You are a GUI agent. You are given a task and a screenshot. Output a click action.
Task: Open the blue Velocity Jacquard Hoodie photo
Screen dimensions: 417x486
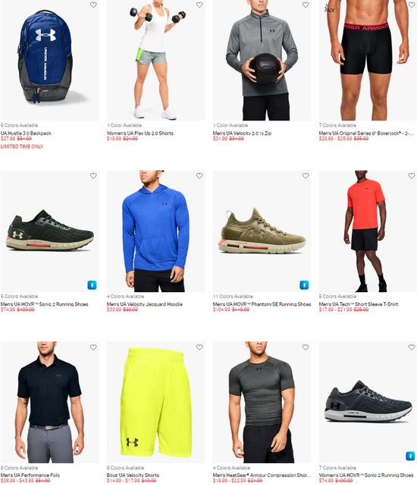tap(156, 231)
